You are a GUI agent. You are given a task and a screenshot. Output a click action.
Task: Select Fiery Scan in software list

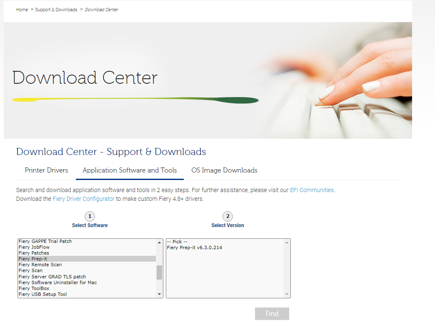pyautogui.click(x=30, y=270)
